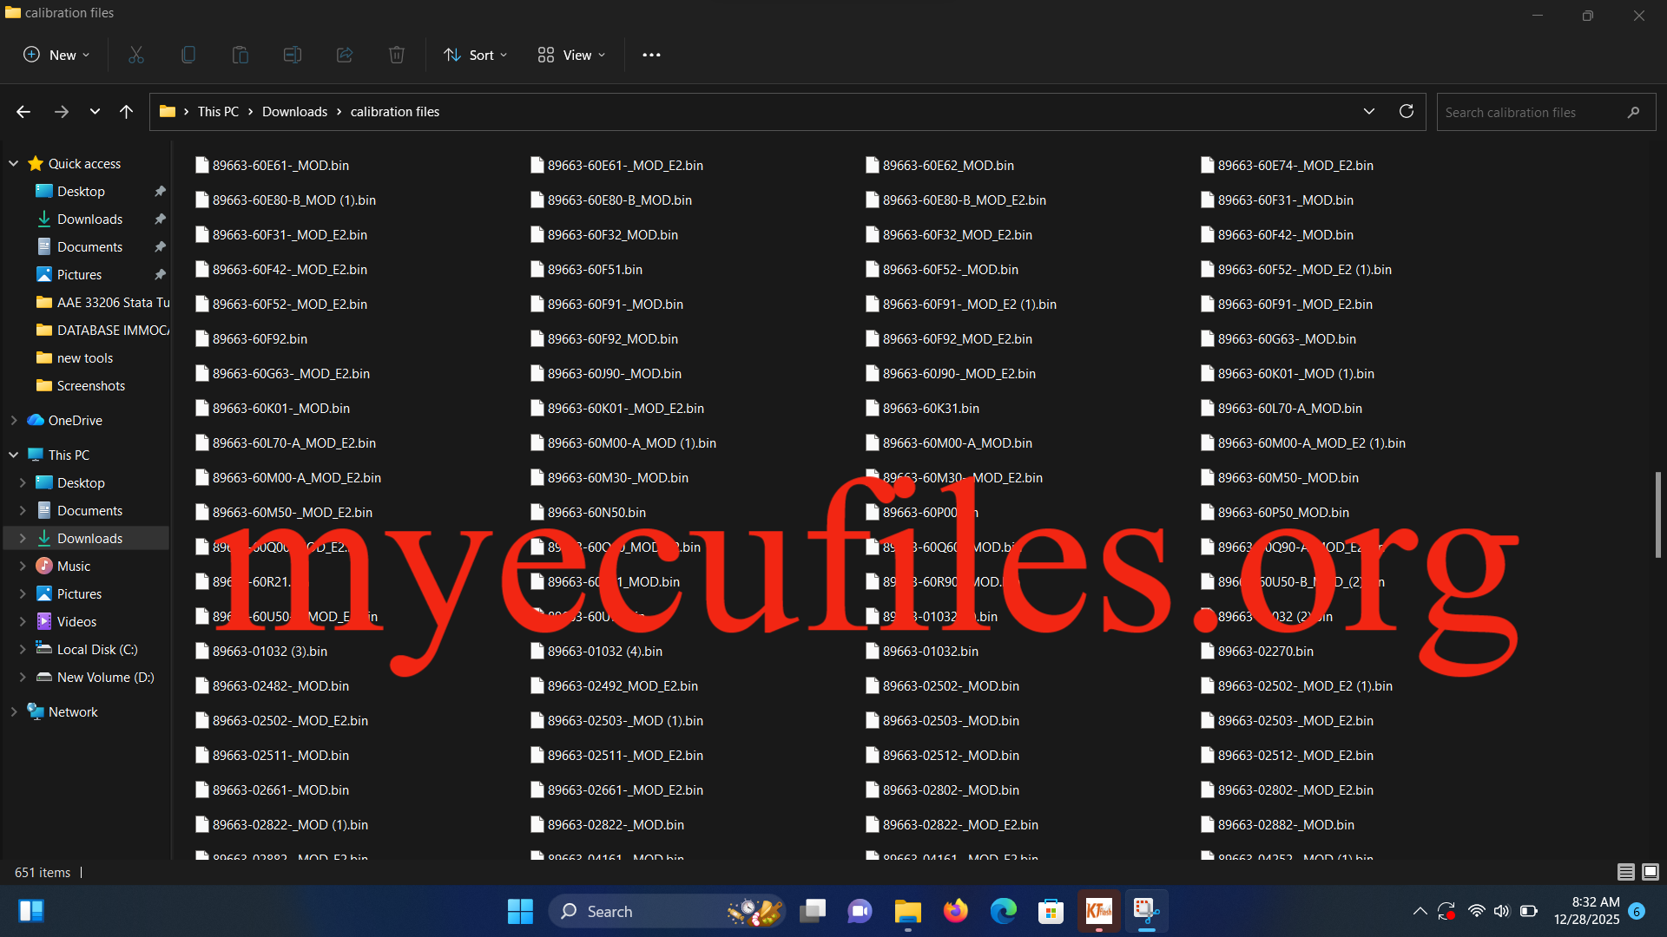The height and width of the screenshot is (937, 1667).
Task: Switch to the details view layout icon
Action: coord(1626,872)
